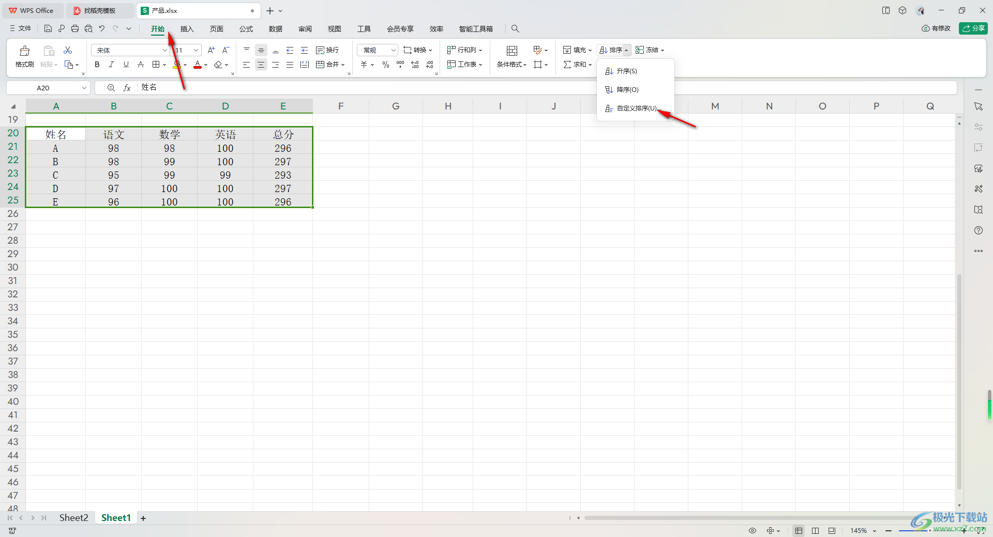Open the Freeze (冻结) dropdown

(x=650, y=50)
